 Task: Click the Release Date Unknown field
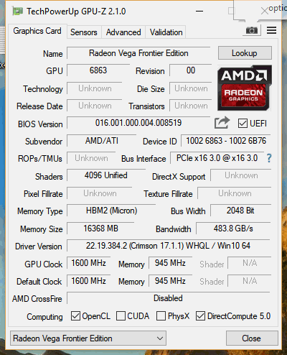click(95, 106)
